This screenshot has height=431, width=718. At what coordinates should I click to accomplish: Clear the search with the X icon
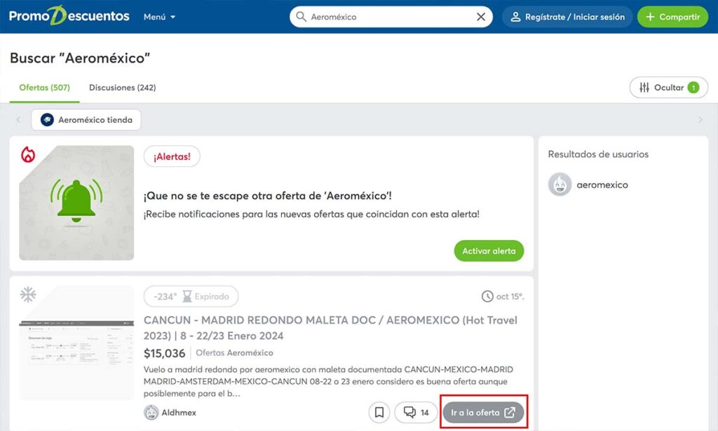[481, 17]
